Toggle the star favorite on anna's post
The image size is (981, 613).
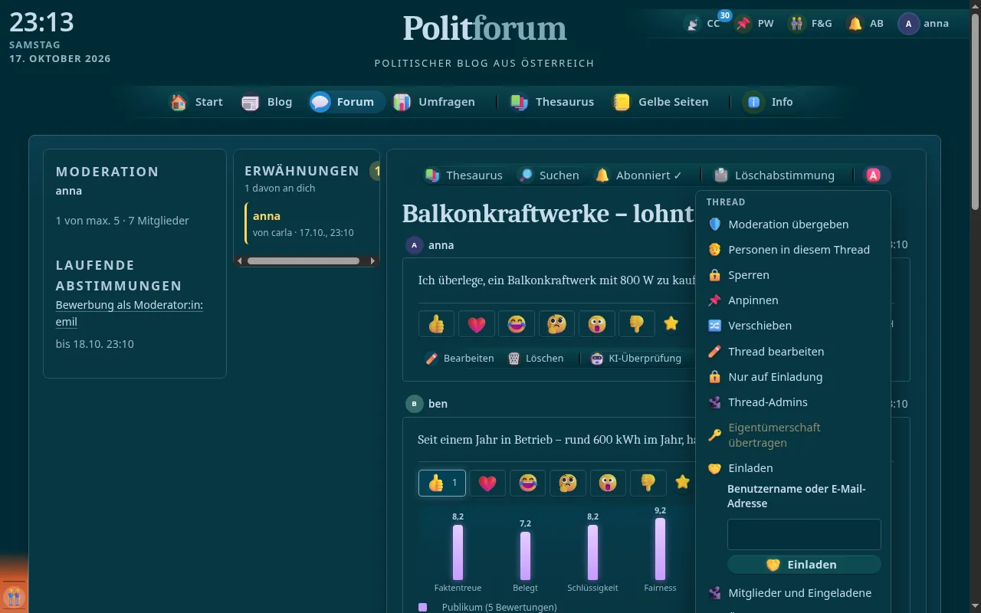point(671,324)
